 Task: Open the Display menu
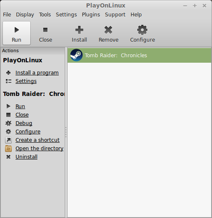(x=25, y=15)
